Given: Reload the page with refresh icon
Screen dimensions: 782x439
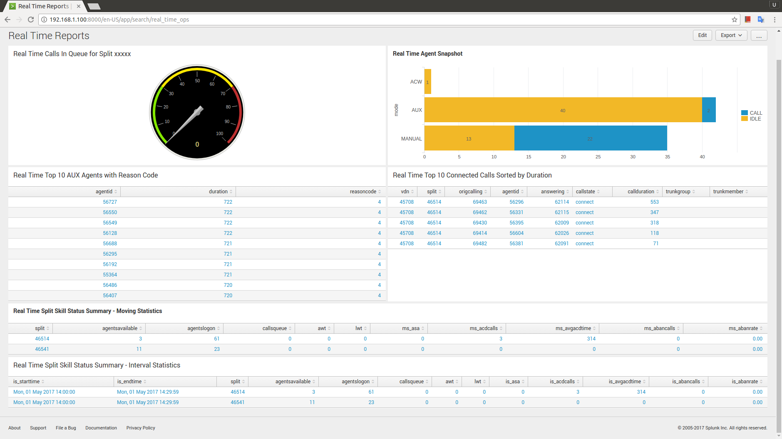Looking at the screenshot, I should click(30, 20).
